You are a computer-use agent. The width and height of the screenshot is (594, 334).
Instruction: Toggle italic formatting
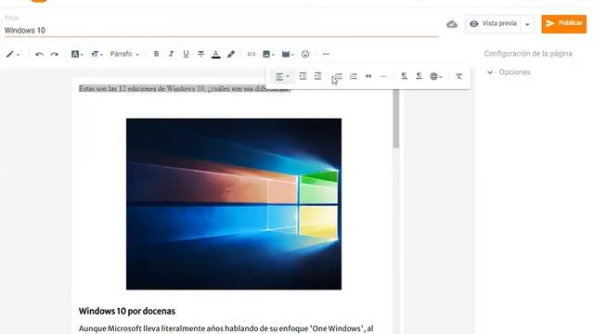[x=171, y=54]
